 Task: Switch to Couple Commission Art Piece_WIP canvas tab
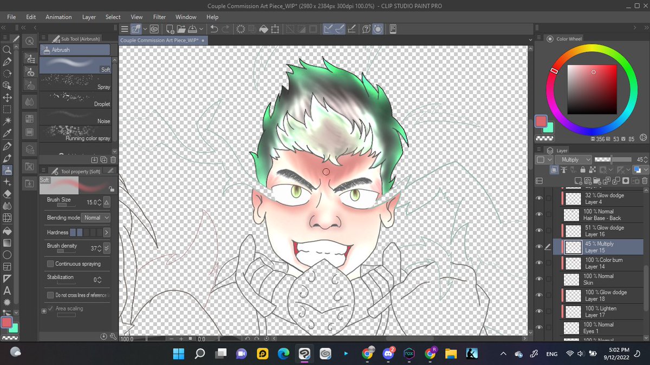coord(162,41)
